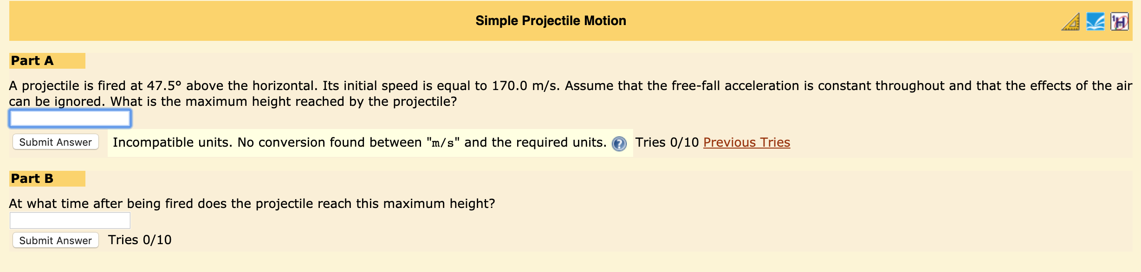This screenshot has height=272, width=1141.
Task: Click the incompatible units error message
Action: tap(360, 142)
